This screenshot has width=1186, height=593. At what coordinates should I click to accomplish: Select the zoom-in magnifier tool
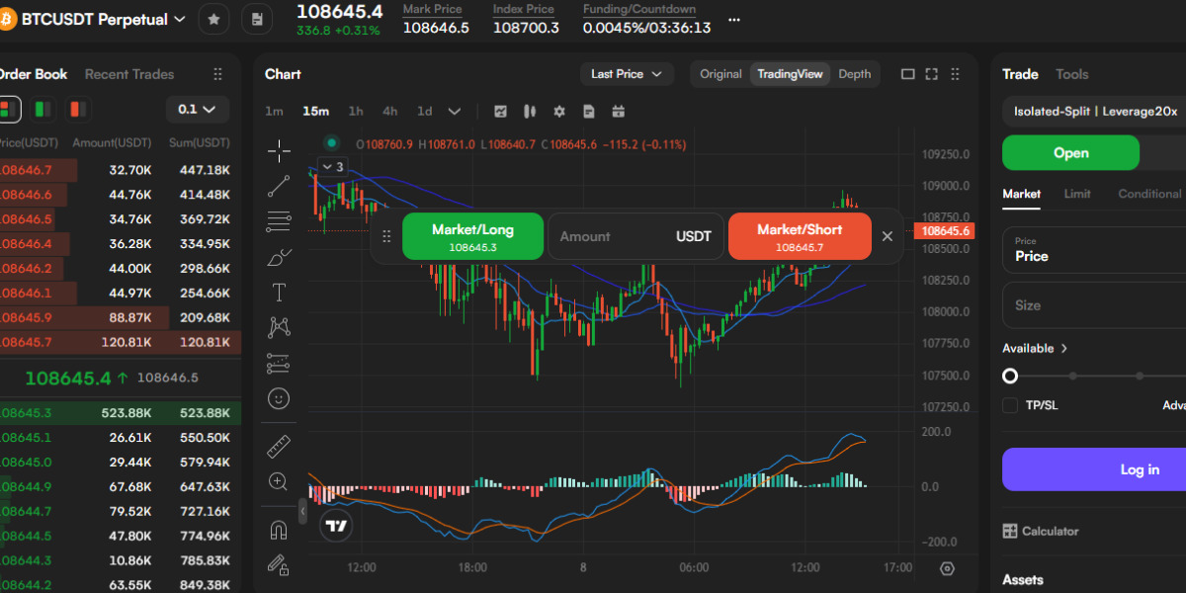click(279, 481)
